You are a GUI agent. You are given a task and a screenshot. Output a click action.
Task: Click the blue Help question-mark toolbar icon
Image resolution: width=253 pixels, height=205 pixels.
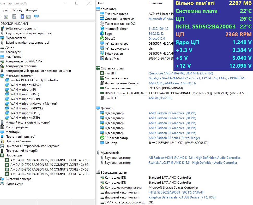click(x=22, y=16)
